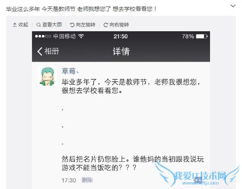Screen dimensions: 242x189
Task: Open the green-haired cartoon avatar
Action: (x=48, y=76)
